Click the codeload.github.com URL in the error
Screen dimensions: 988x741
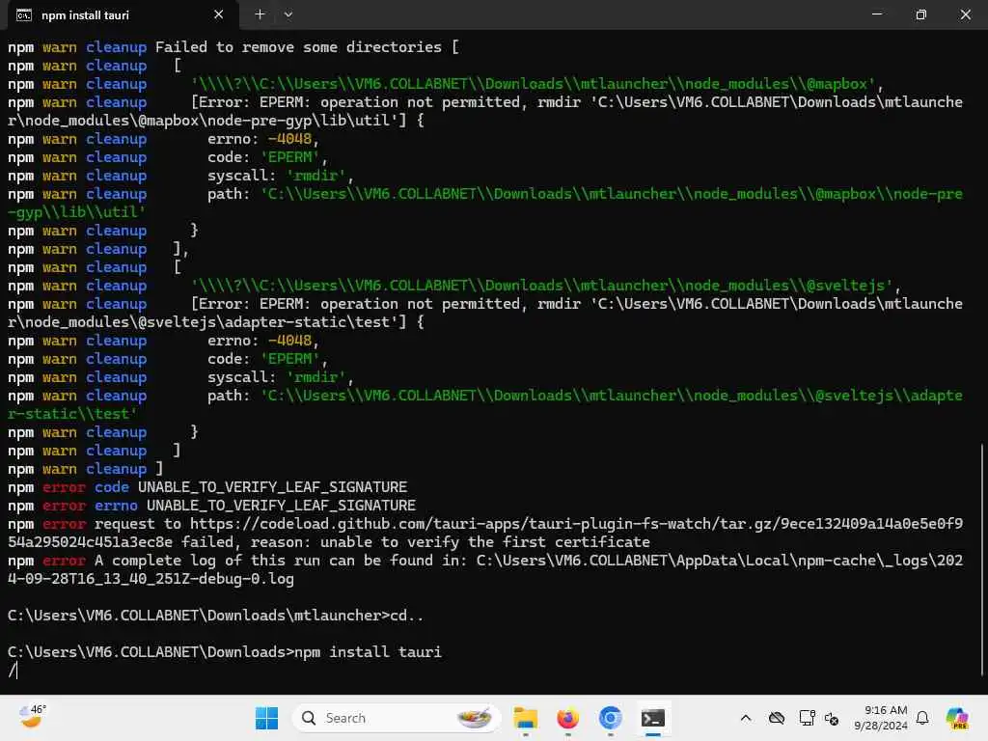pos(485,533)
